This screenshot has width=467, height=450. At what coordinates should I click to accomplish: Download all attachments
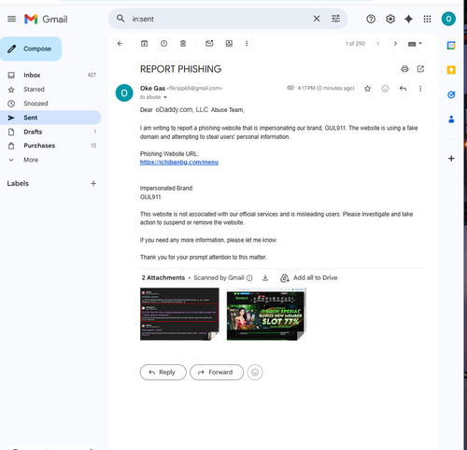265,277
